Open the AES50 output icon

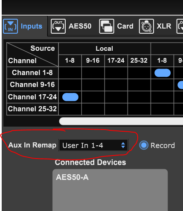click(58, 26)
